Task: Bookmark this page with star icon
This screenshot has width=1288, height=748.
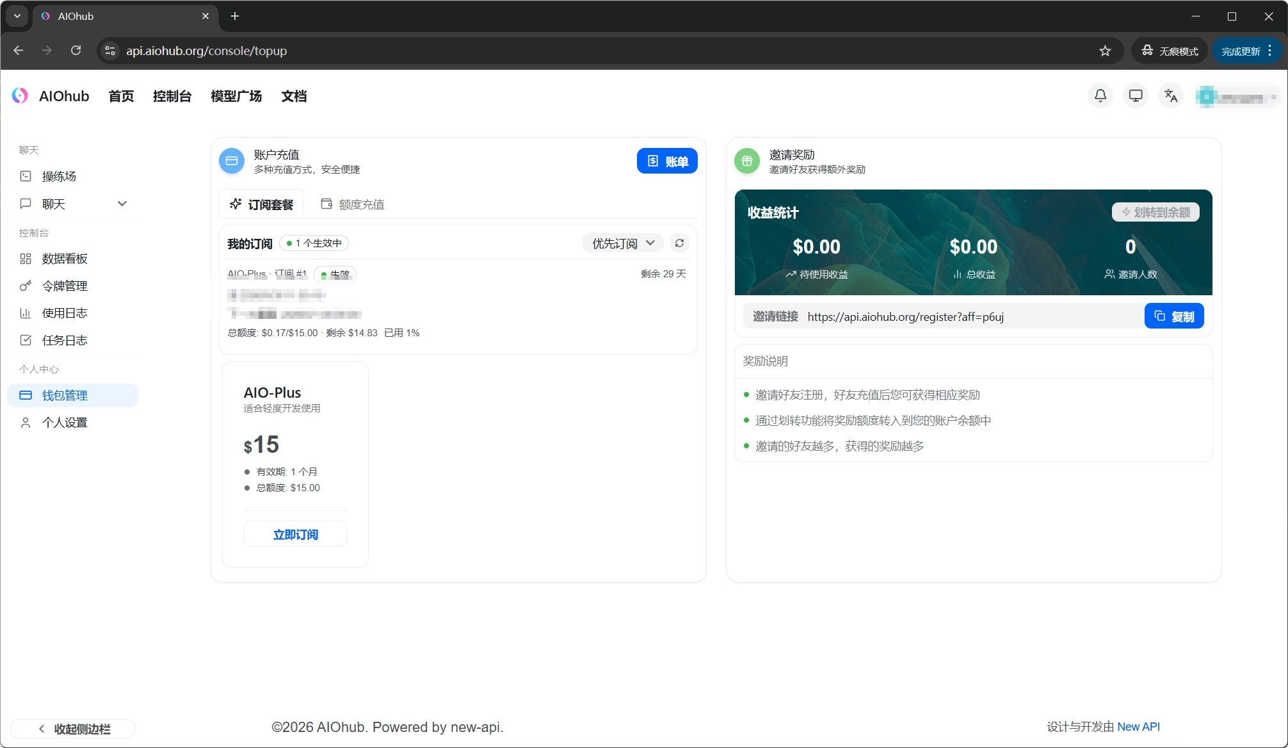Action: click(1105, 51)
